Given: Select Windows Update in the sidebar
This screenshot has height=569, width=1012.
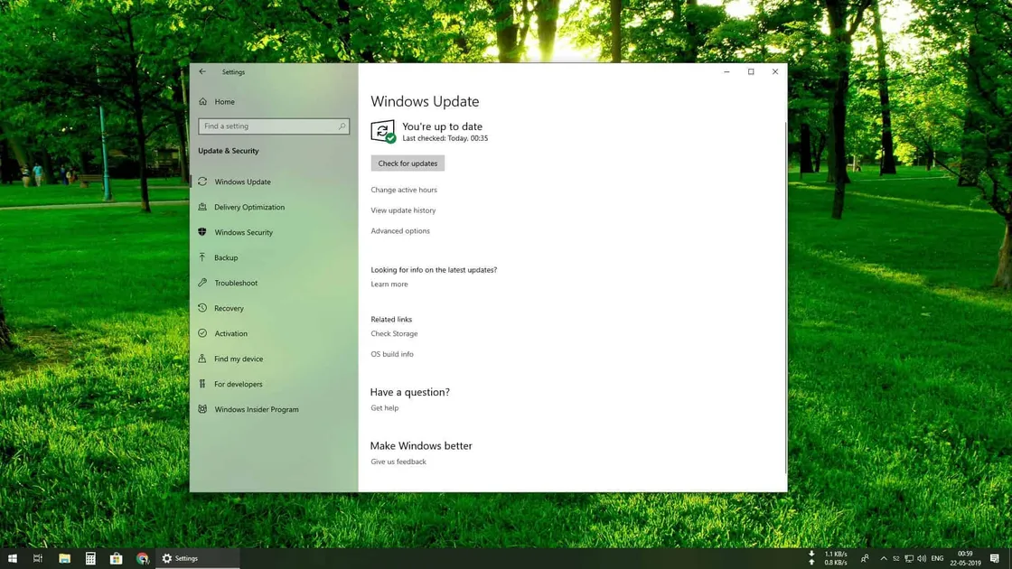Looking at the screenshot, I should point(242,182).
